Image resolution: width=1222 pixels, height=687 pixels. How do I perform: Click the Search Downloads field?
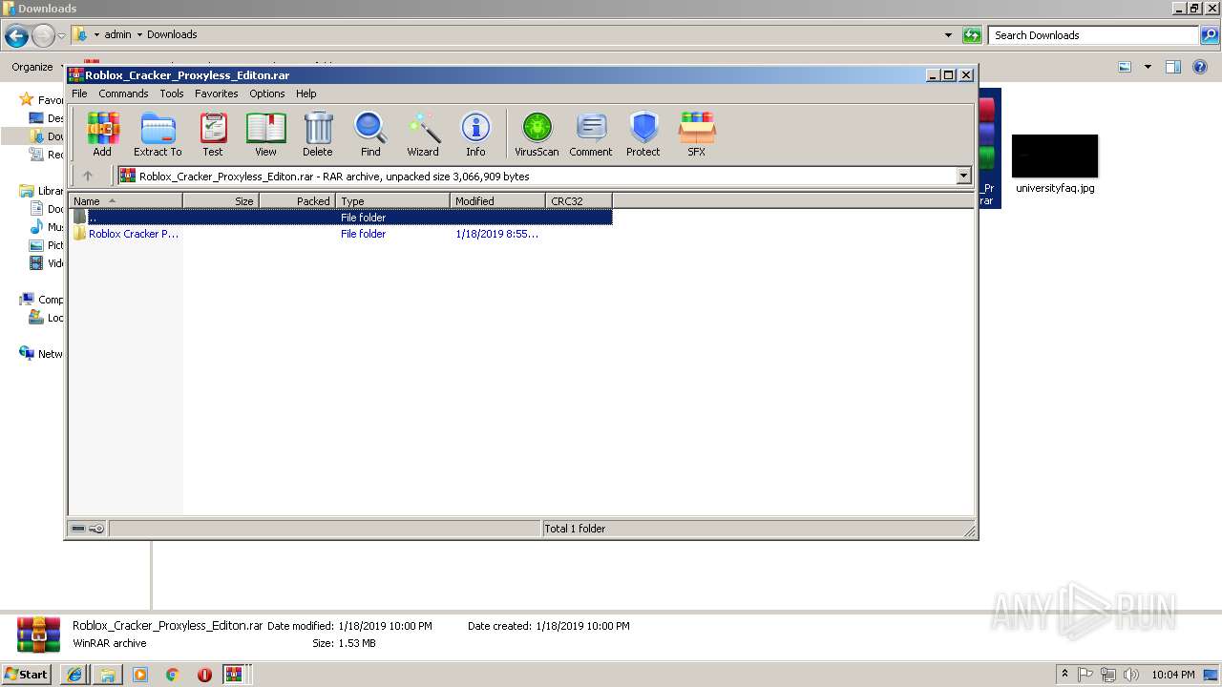pyautogui.click(x=1094, y=35)
